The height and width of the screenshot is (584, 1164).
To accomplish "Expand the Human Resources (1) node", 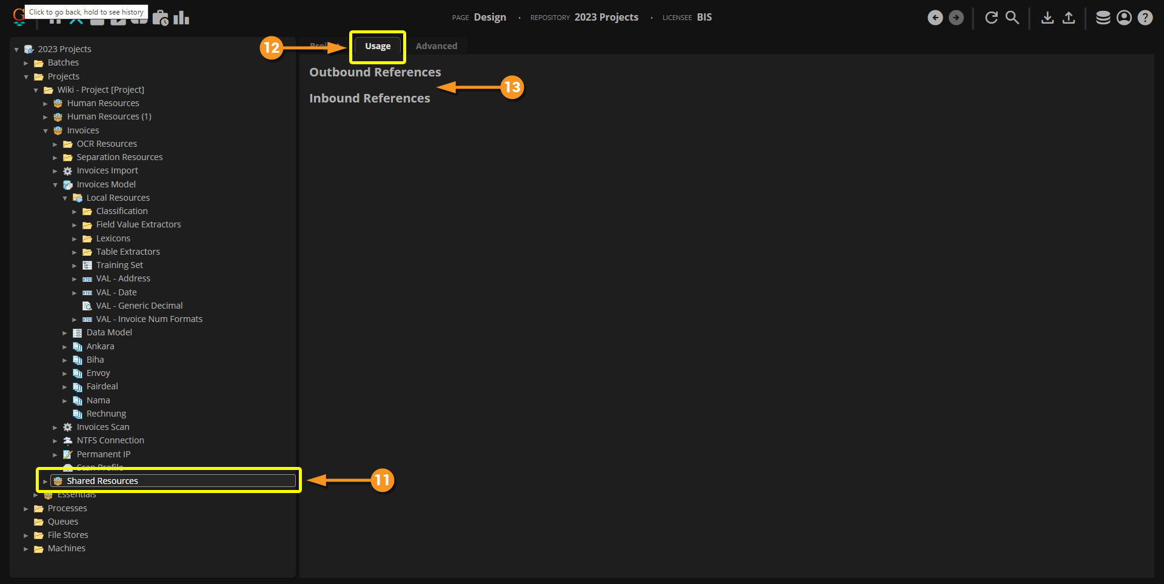I will click(45, 117).
